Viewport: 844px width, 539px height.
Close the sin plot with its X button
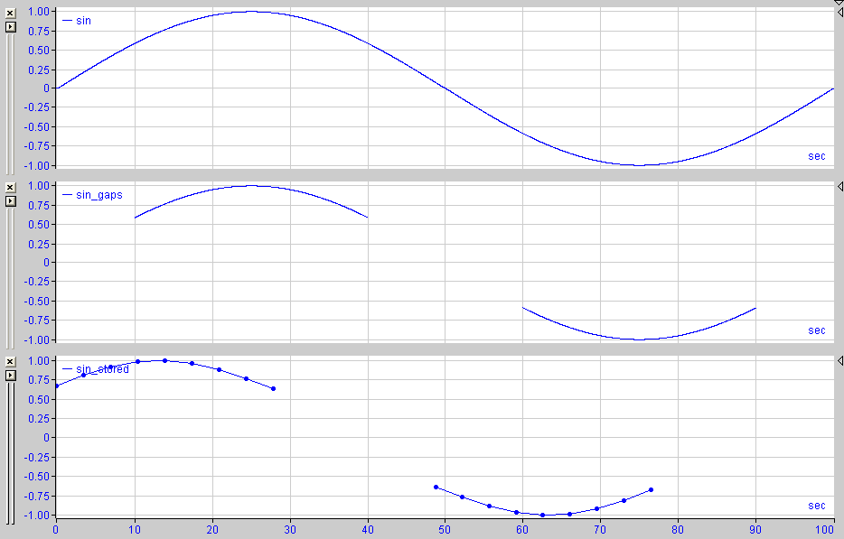[x=10, y=13]
